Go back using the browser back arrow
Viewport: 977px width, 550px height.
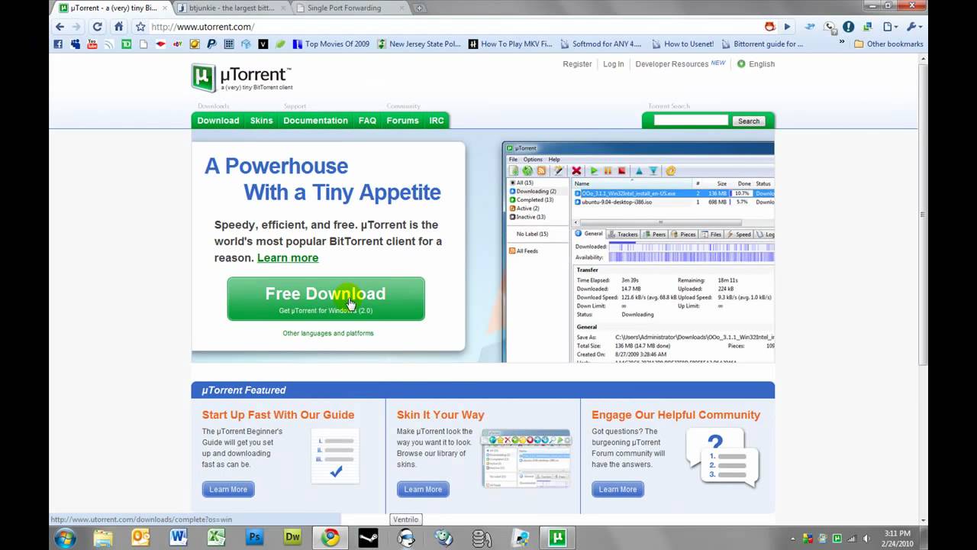click(60, 27)
